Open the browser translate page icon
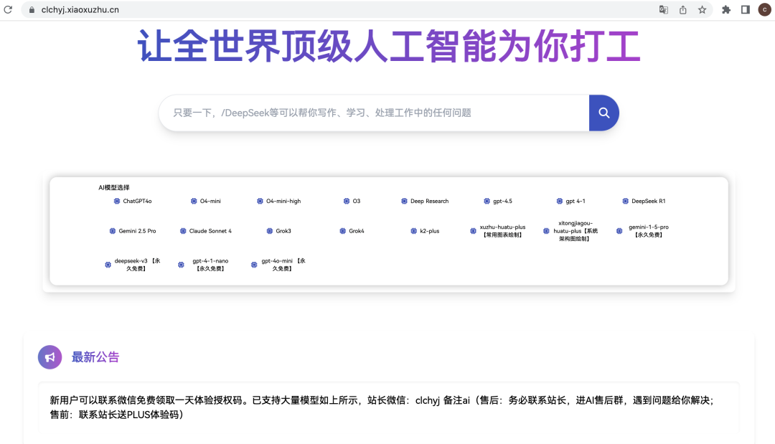The height and width of the screenshot is (444, 775). click(x=663, y=9)
